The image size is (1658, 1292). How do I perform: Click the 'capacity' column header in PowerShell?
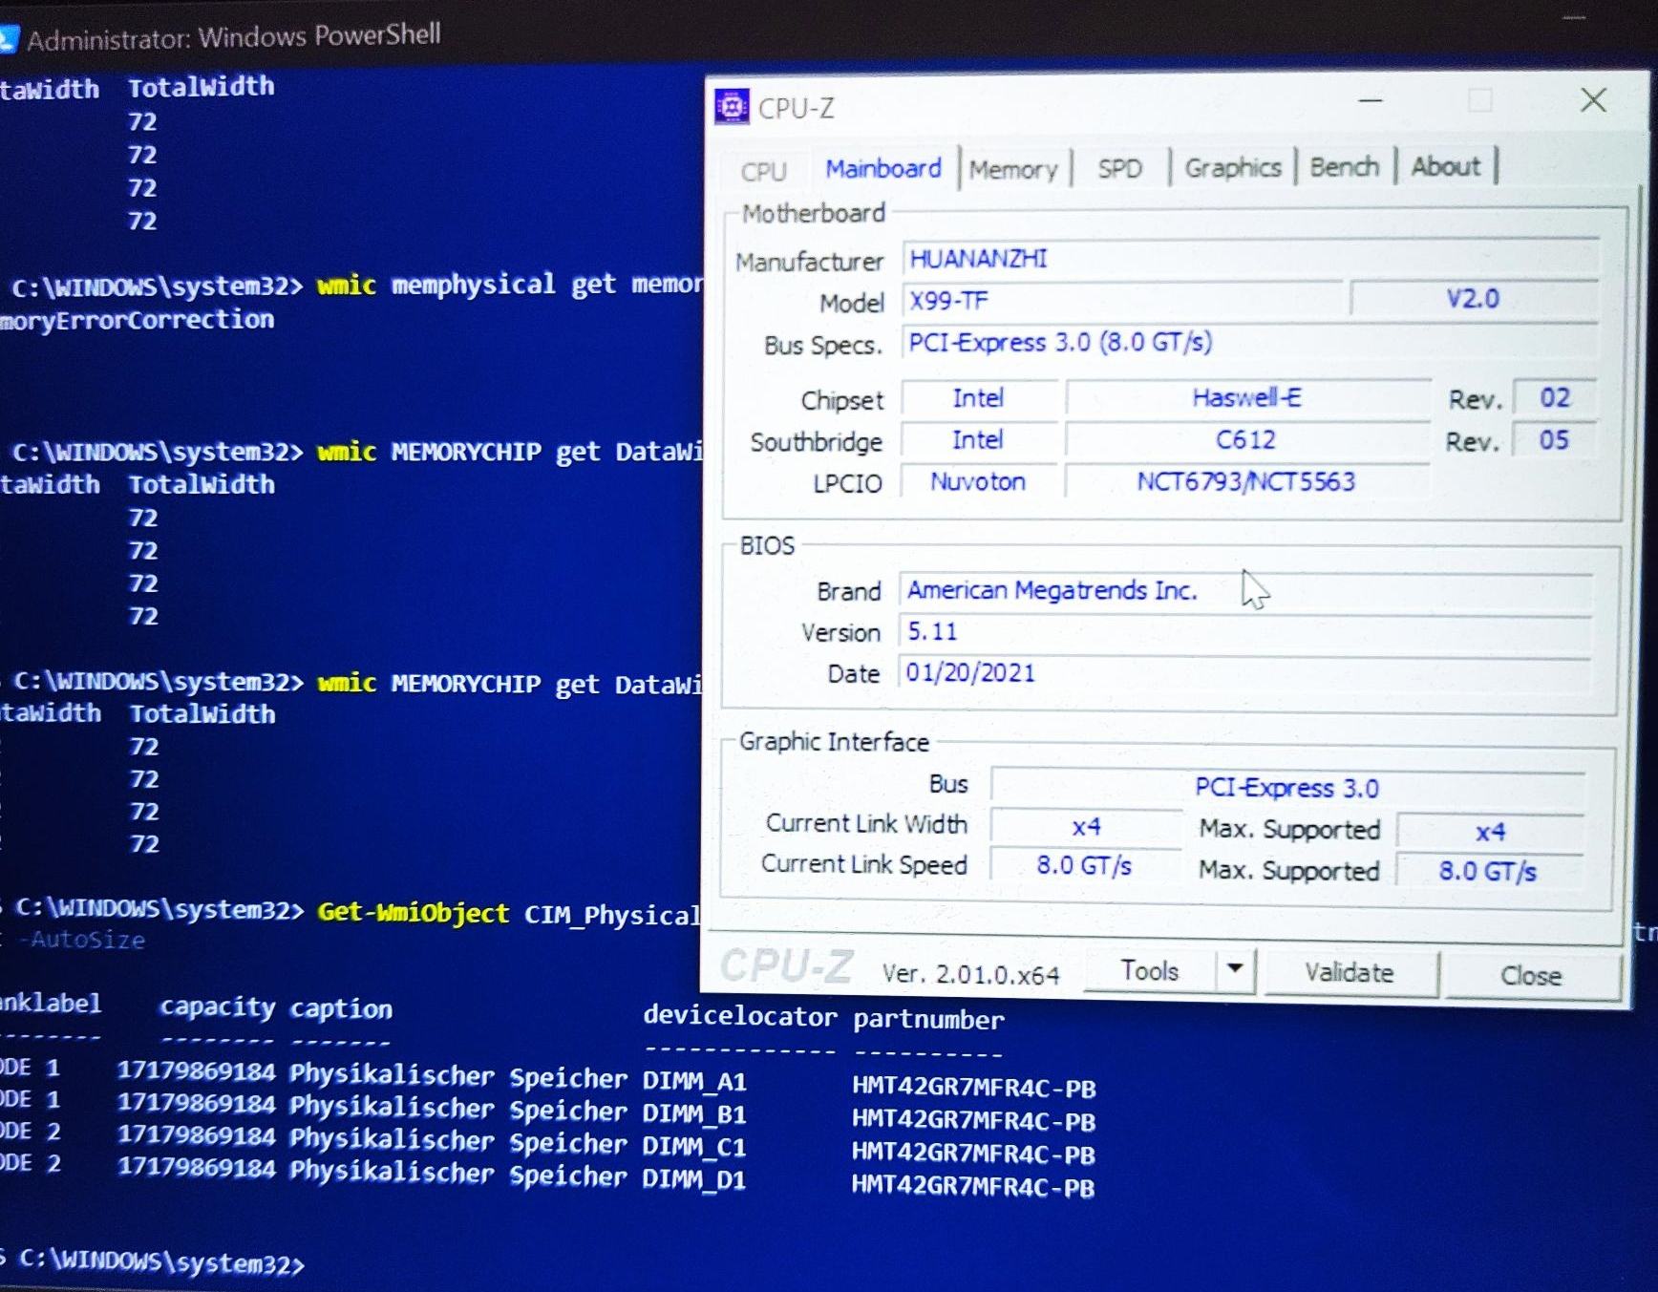[218, 1007]
